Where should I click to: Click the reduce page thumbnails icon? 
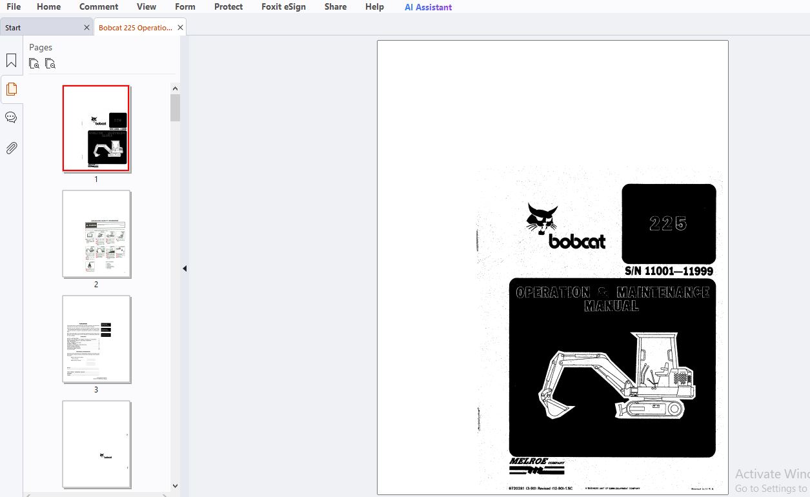click(x=50, y=63)
